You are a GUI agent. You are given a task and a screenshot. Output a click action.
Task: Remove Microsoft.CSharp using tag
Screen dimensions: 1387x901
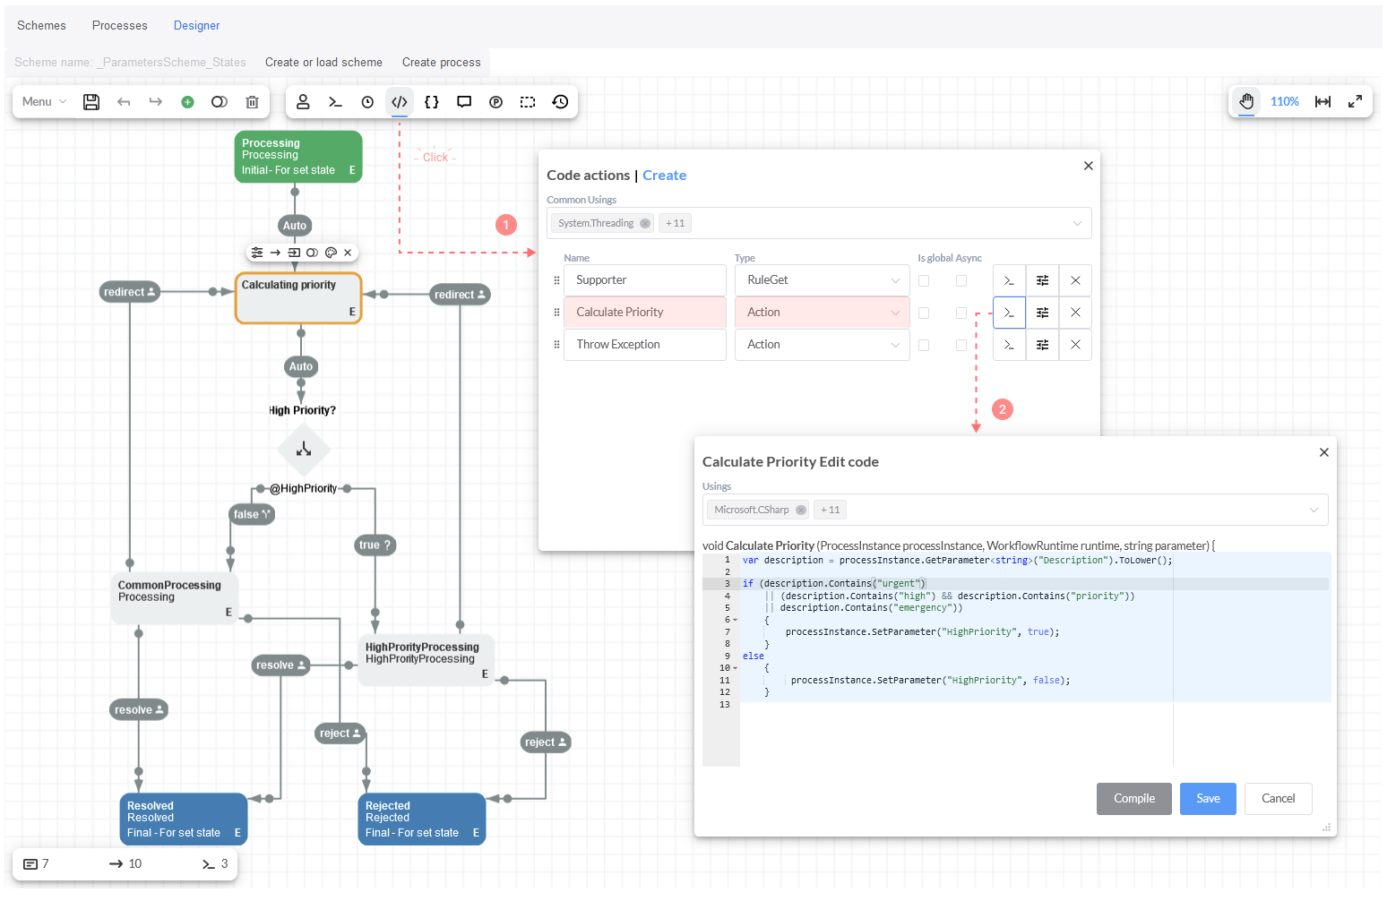click(800, 511)
